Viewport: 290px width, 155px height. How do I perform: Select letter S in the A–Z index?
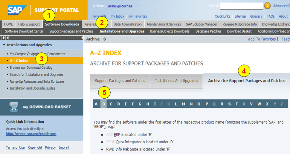click(x=229, y=104)
